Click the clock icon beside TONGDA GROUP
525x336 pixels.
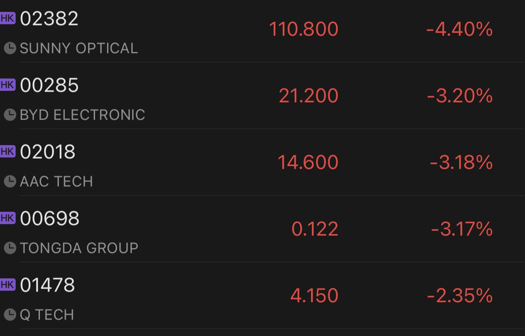[10, 248]
